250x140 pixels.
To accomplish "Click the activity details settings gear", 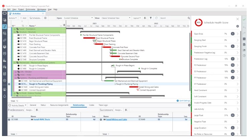I will click(189, 105).
